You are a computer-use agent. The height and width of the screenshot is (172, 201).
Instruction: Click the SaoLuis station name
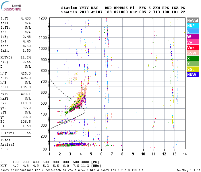tap(69, 12)
